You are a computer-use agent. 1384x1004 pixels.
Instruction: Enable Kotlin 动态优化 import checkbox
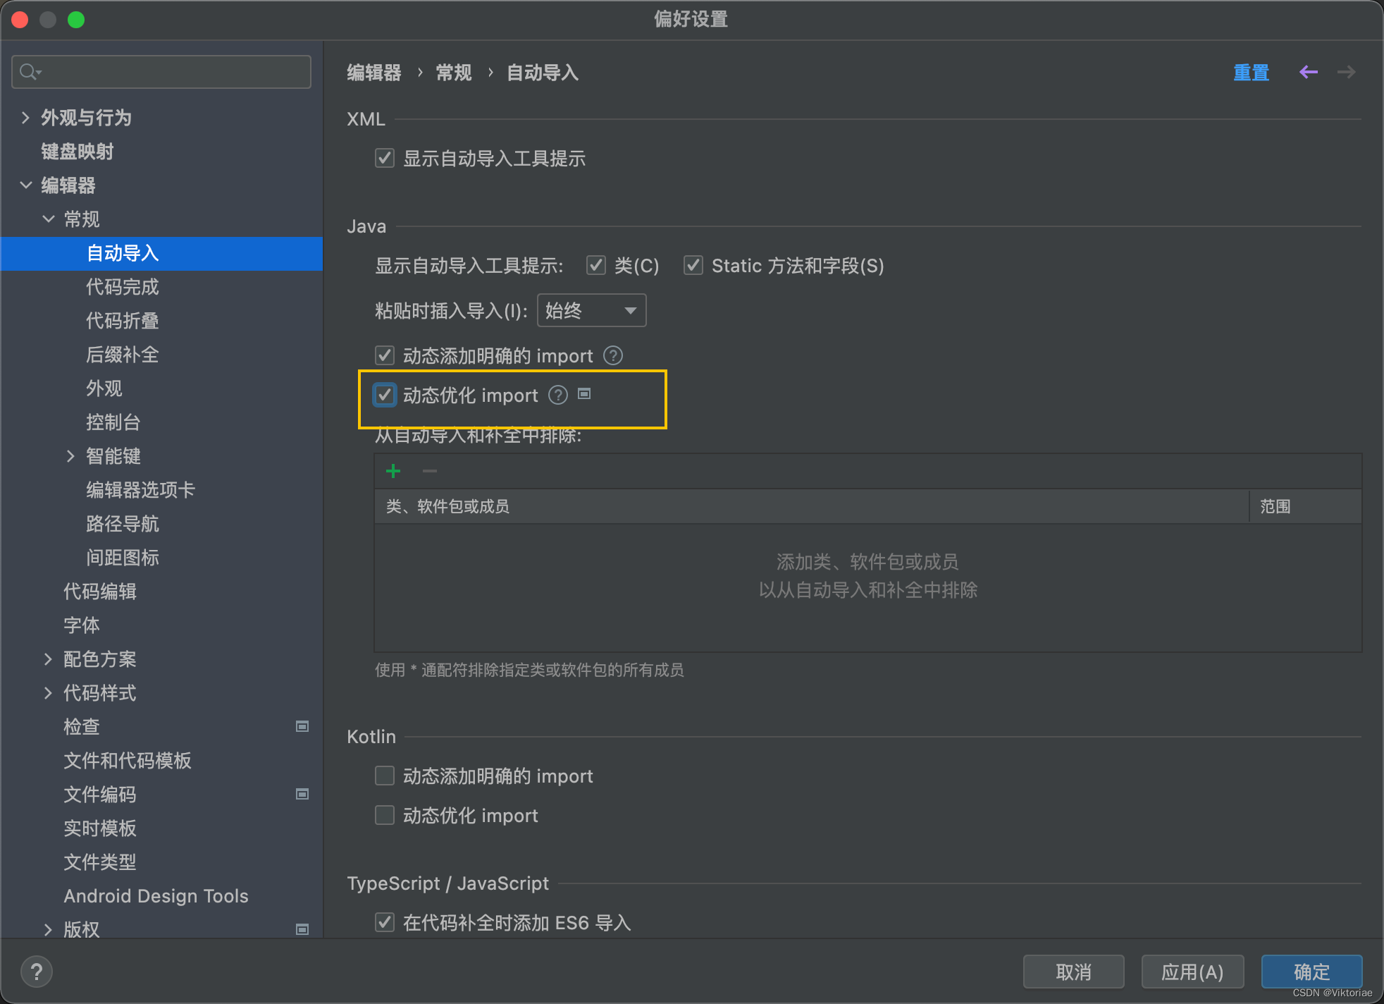pos(385,815)
